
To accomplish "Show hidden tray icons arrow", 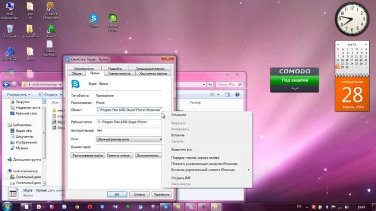I will pyautogui.click(x=307, y=207).
